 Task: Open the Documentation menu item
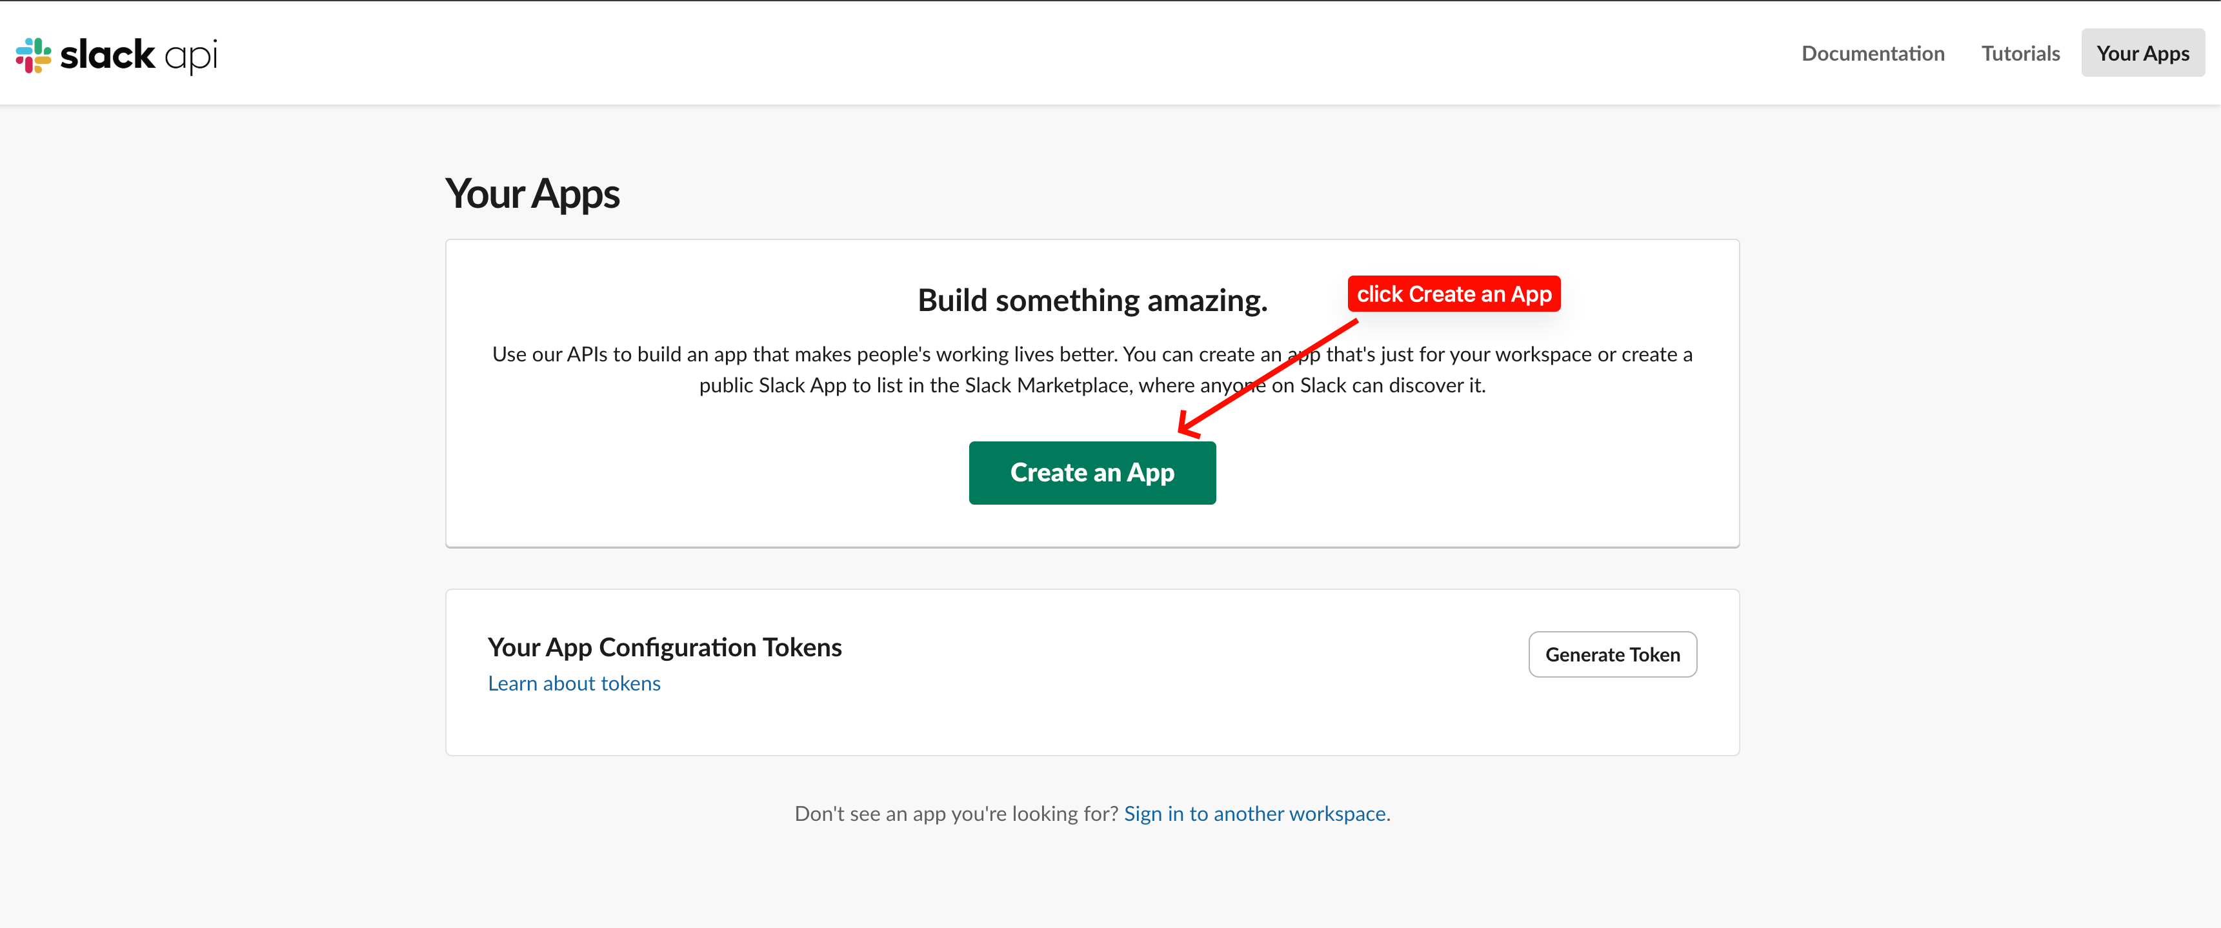1873,54
